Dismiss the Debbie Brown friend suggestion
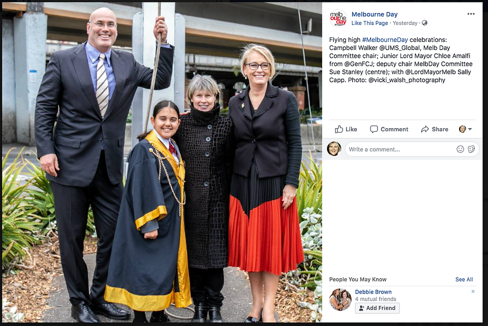 [x=473, y=292]
